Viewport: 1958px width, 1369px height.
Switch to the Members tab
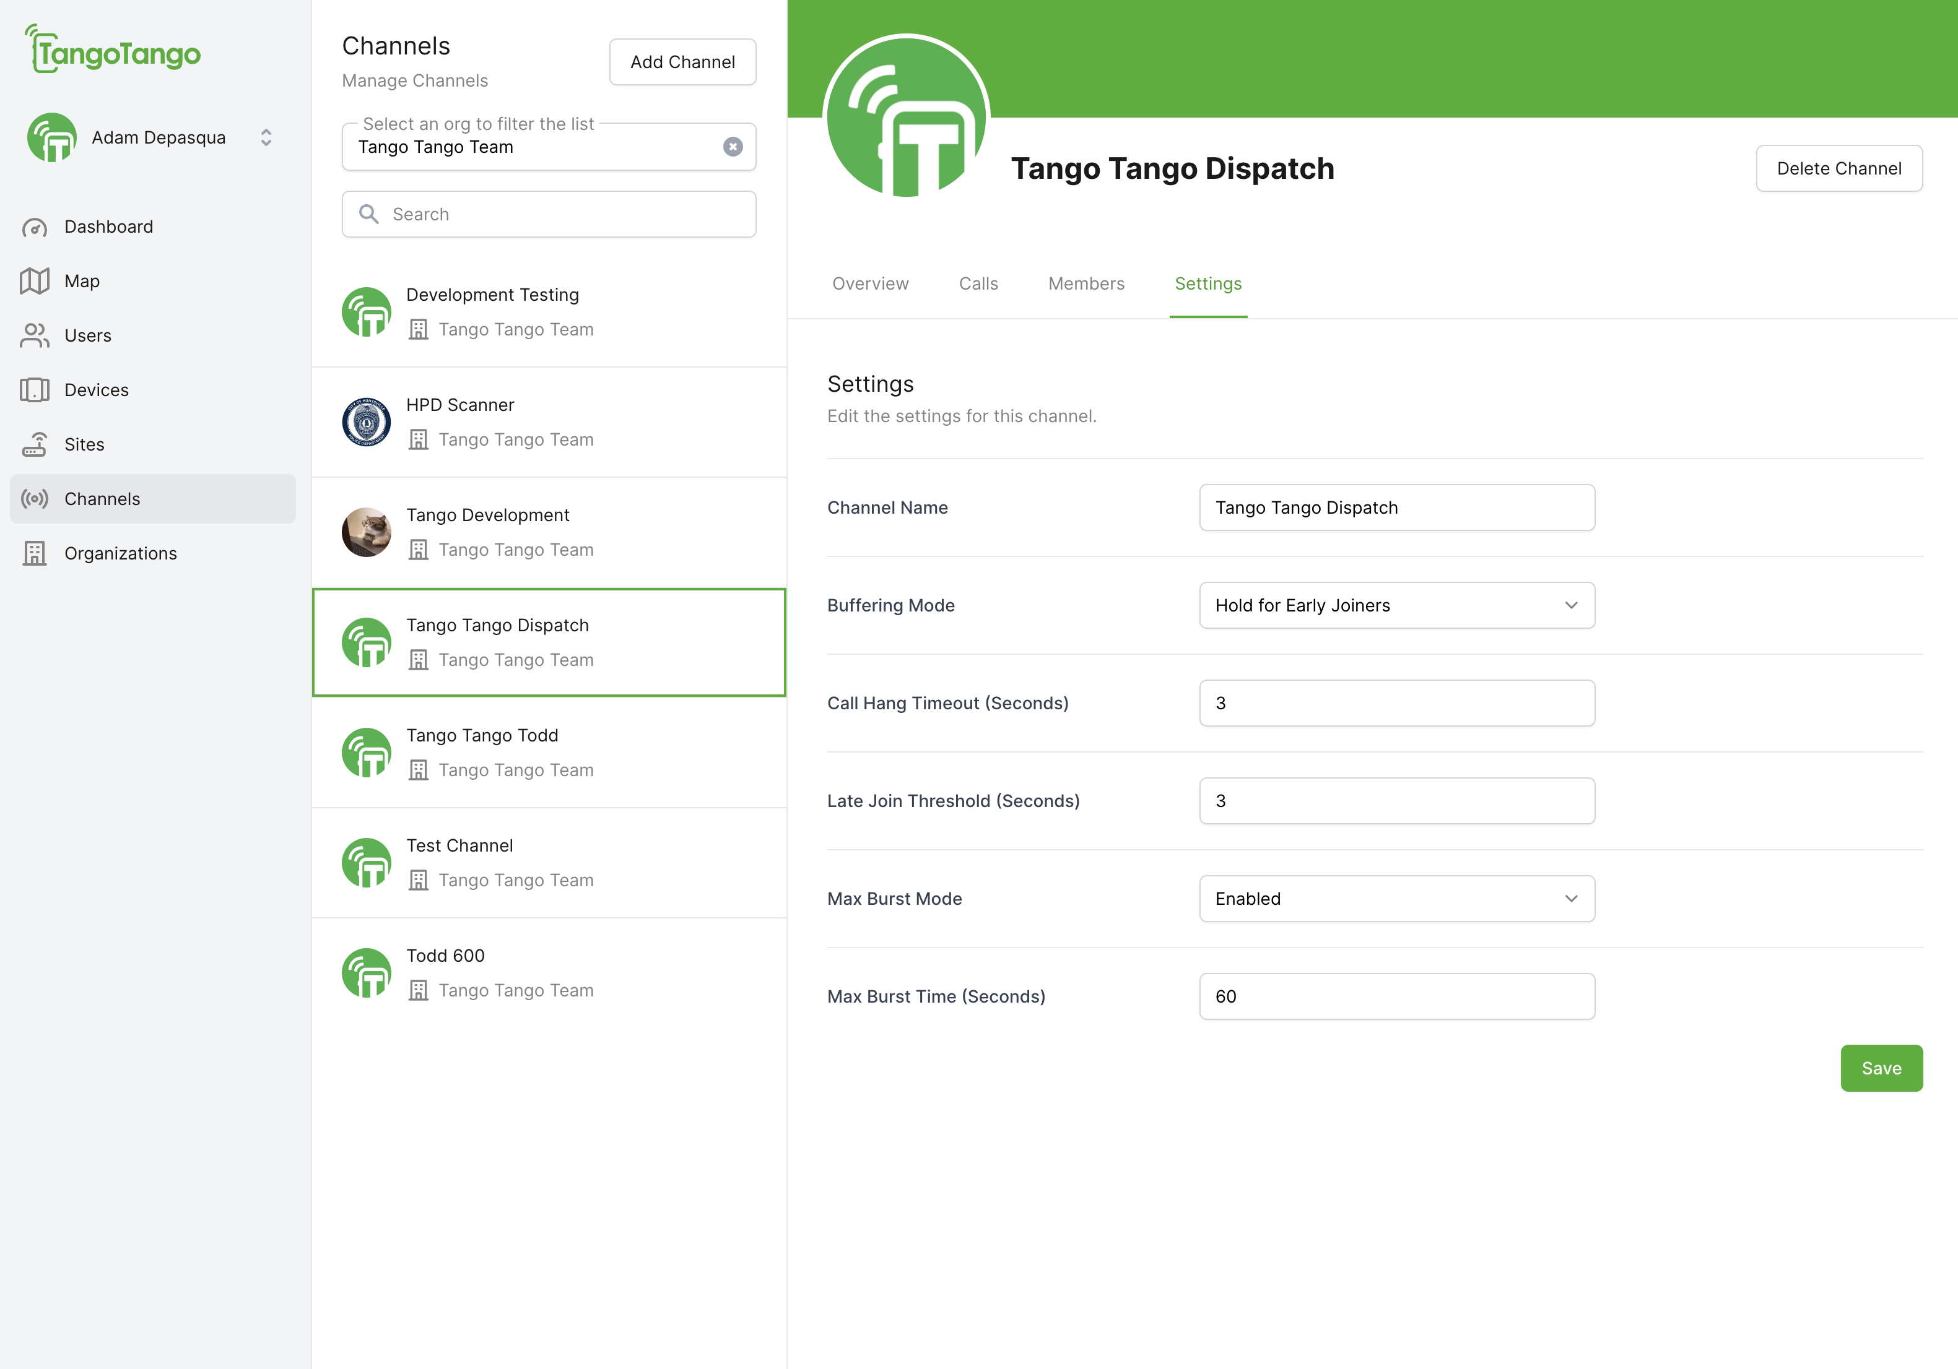coord(1086,284)
